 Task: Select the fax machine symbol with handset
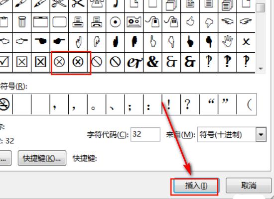[97, 22]
